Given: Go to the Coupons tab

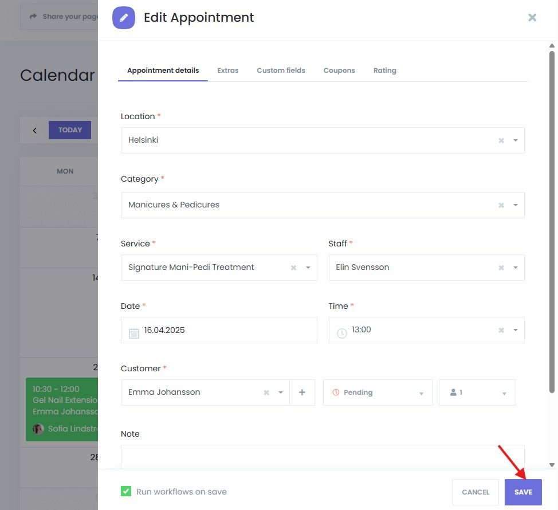Looking at the screenshot, I should pyautogui.click(x=339, y=70).
